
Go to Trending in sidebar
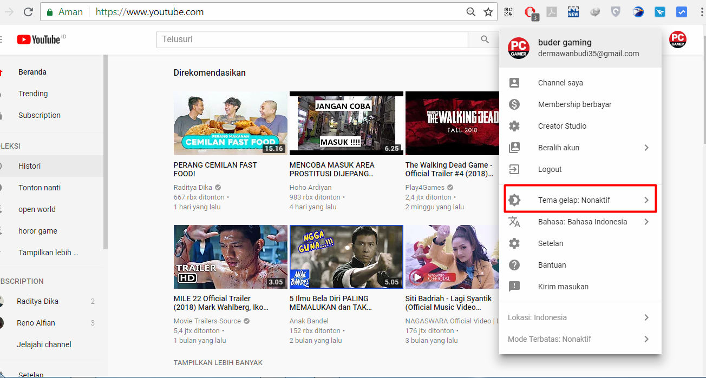[51, 94]
